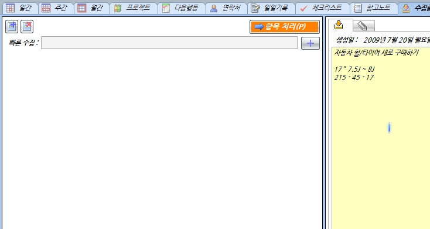Click the 자동차 휠/타이어 새로 구매하기 note line
Screen dimensions: 430x229
(x=376, y=53)
